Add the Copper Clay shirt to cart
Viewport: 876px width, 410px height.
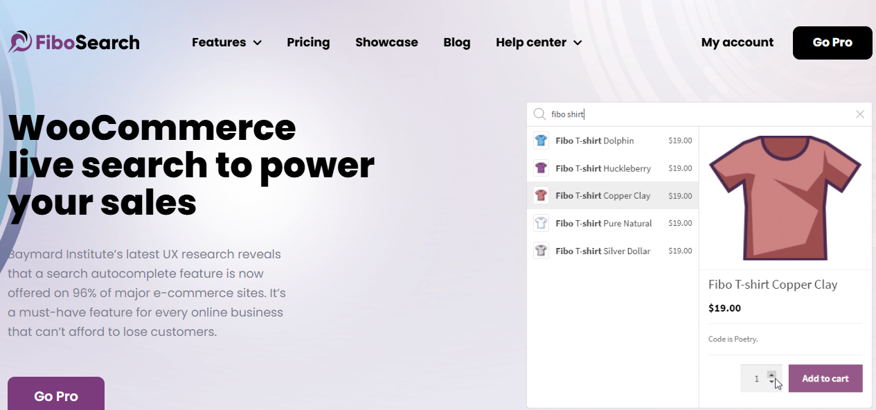[825, 378]
